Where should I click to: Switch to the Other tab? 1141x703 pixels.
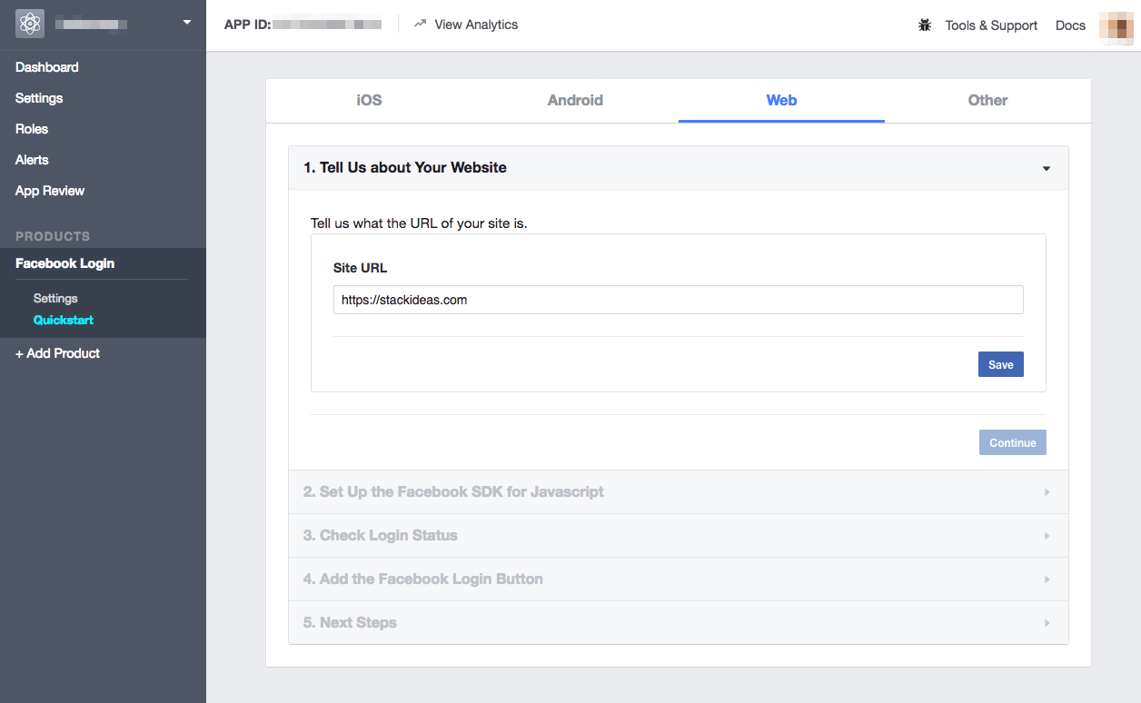[987, 101]
